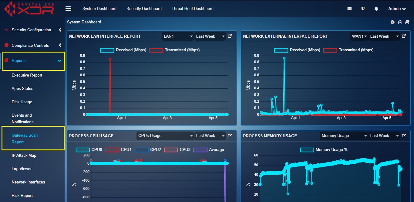This screenshot has width=414, height=202.
Task: Toggle CPU3 legend series
Action: 177,150
